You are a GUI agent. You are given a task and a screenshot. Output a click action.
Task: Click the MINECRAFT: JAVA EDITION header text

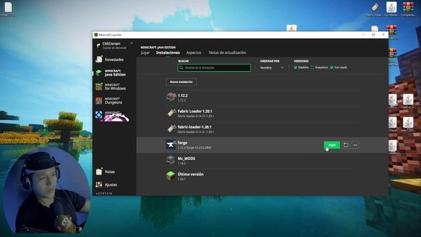[158, 47]
